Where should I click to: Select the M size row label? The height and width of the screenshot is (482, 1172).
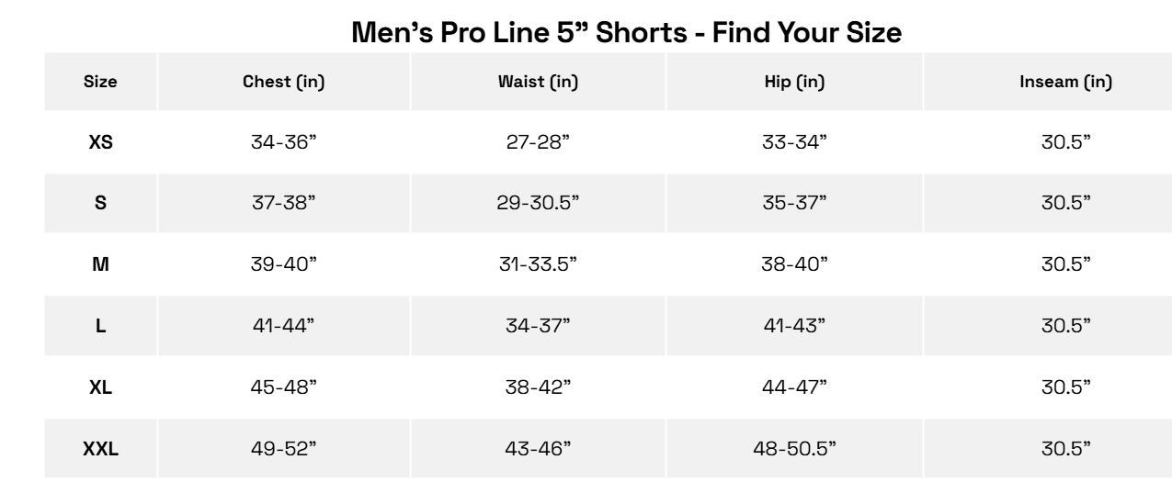100,264
